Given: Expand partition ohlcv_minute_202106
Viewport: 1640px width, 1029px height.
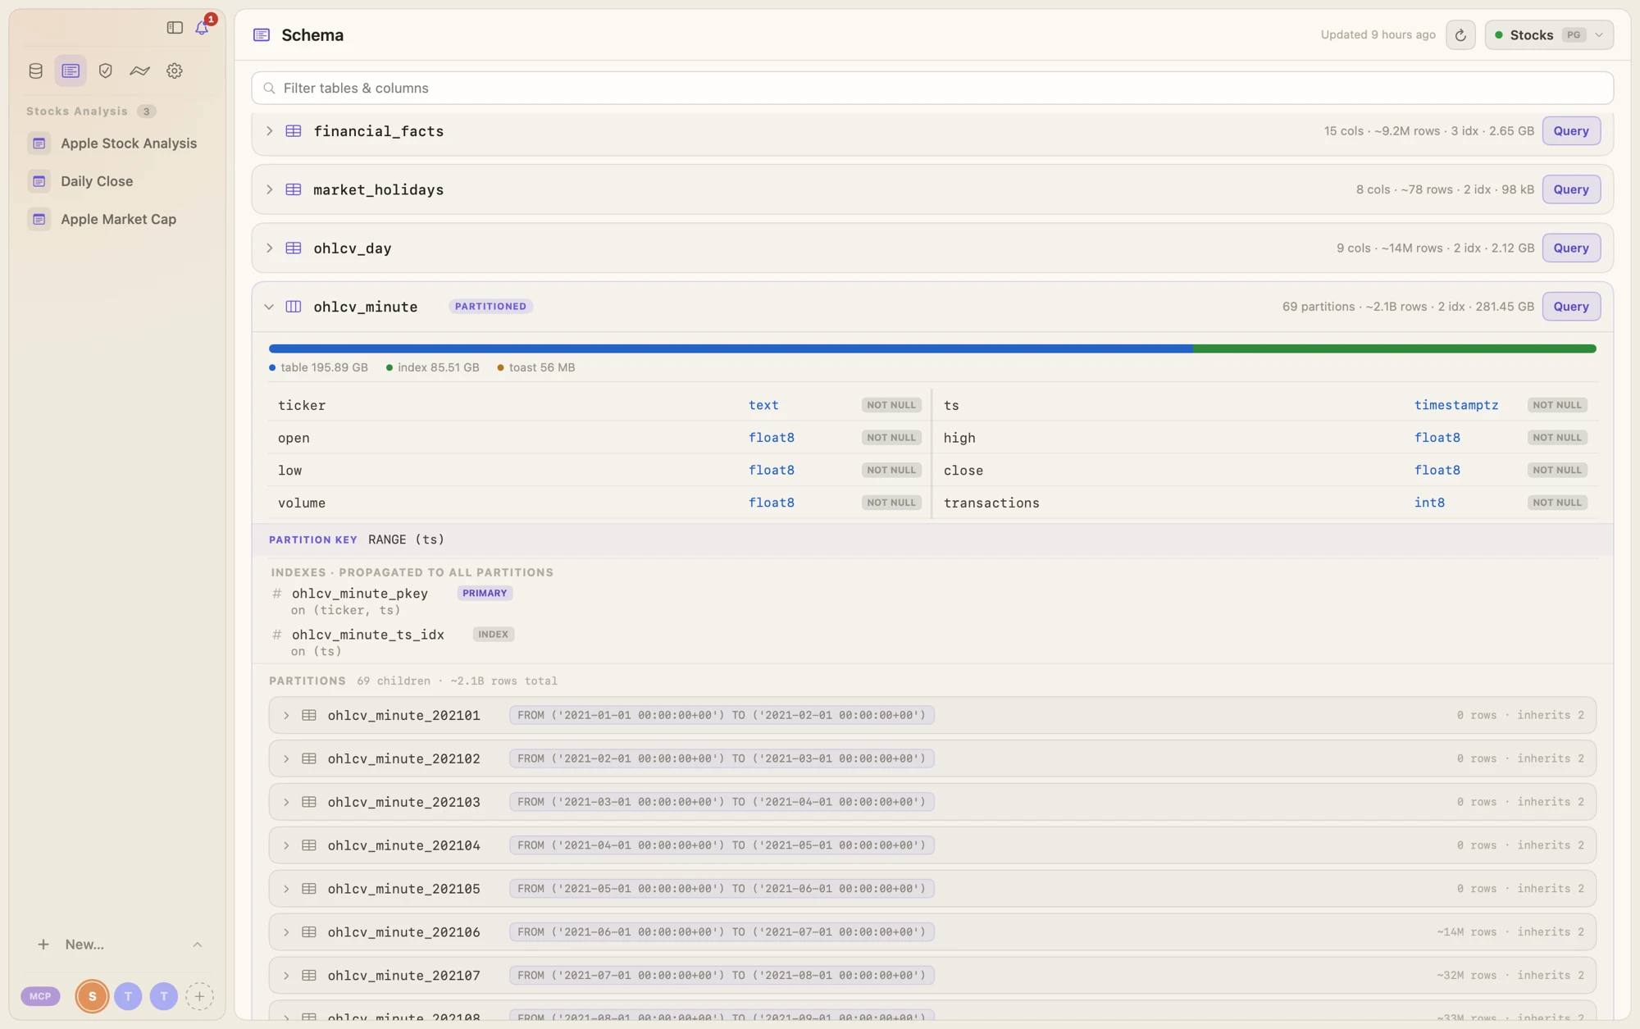Looking at the screenshot, I should [286, 932].
